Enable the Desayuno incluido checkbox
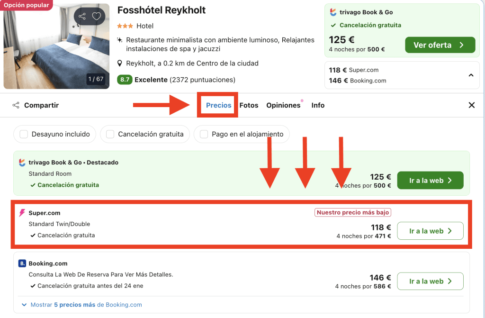The image size is (485, 318). [x=24, y=134]
